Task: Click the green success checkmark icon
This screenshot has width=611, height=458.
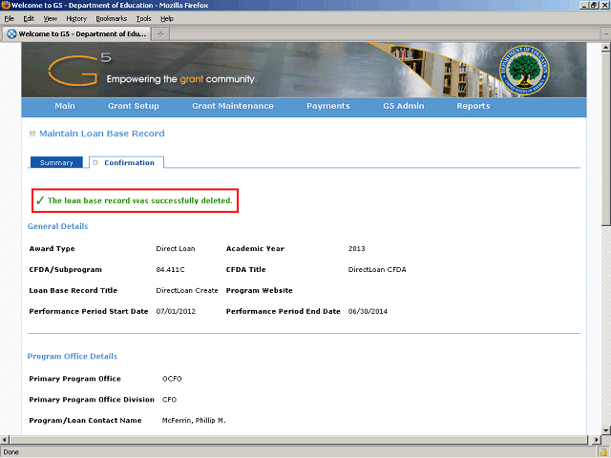Action: point(40,200)
